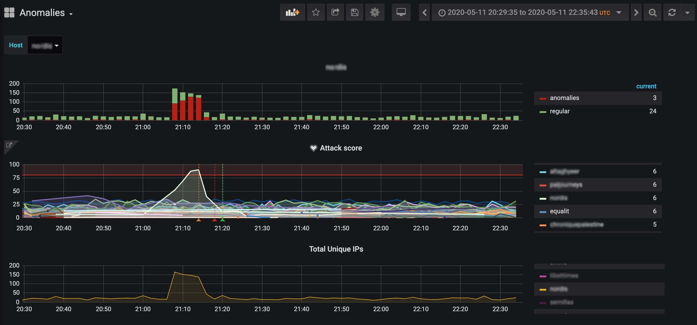This screenshot has height=325, width=697.
Task: Cycle view mode monitor icon
Action: (401, 12)
